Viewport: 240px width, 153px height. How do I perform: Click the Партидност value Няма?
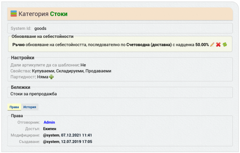[x=43, y=77]
